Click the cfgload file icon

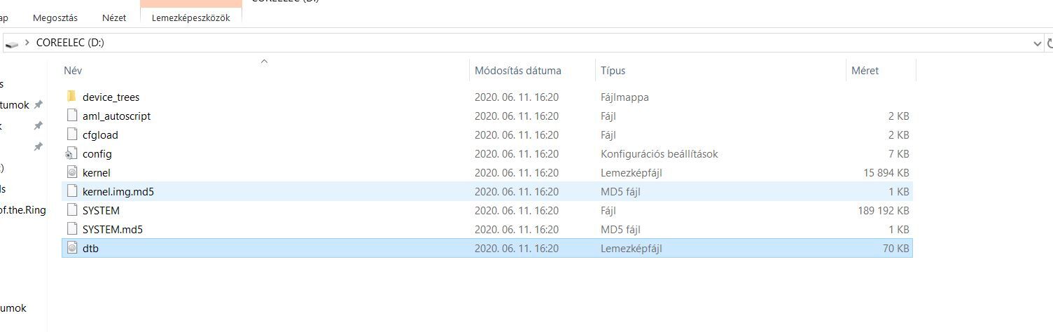[x=71, y=134]
